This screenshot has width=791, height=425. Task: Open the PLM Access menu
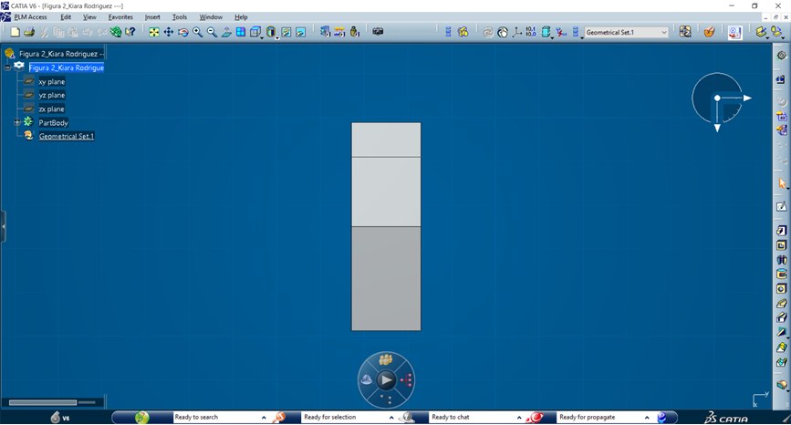[x=30, y=17]
